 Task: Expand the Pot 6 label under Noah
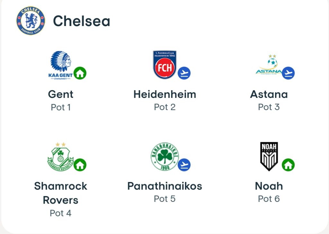(x=269, y=198)
